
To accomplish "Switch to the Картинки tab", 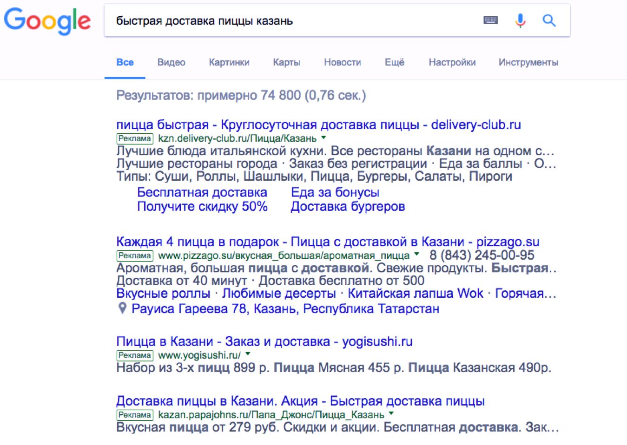I will (x=229, y=62).
